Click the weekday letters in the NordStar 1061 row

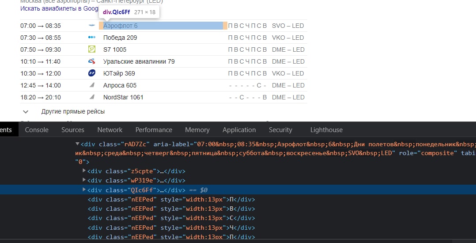click(x=247, y=97)
